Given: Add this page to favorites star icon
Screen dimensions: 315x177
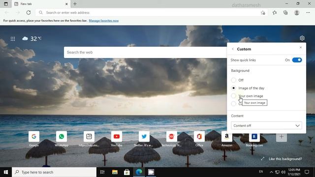Looking at the screenshot, I should pyautogui.click(x=263, y=13).
